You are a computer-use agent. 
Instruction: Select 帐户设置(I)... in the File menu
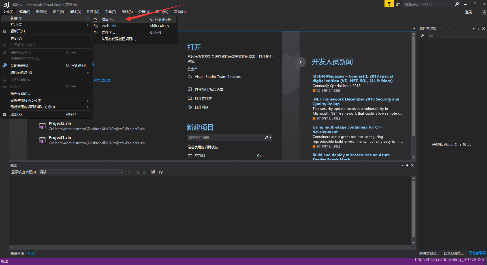click(x=47, y=94)
